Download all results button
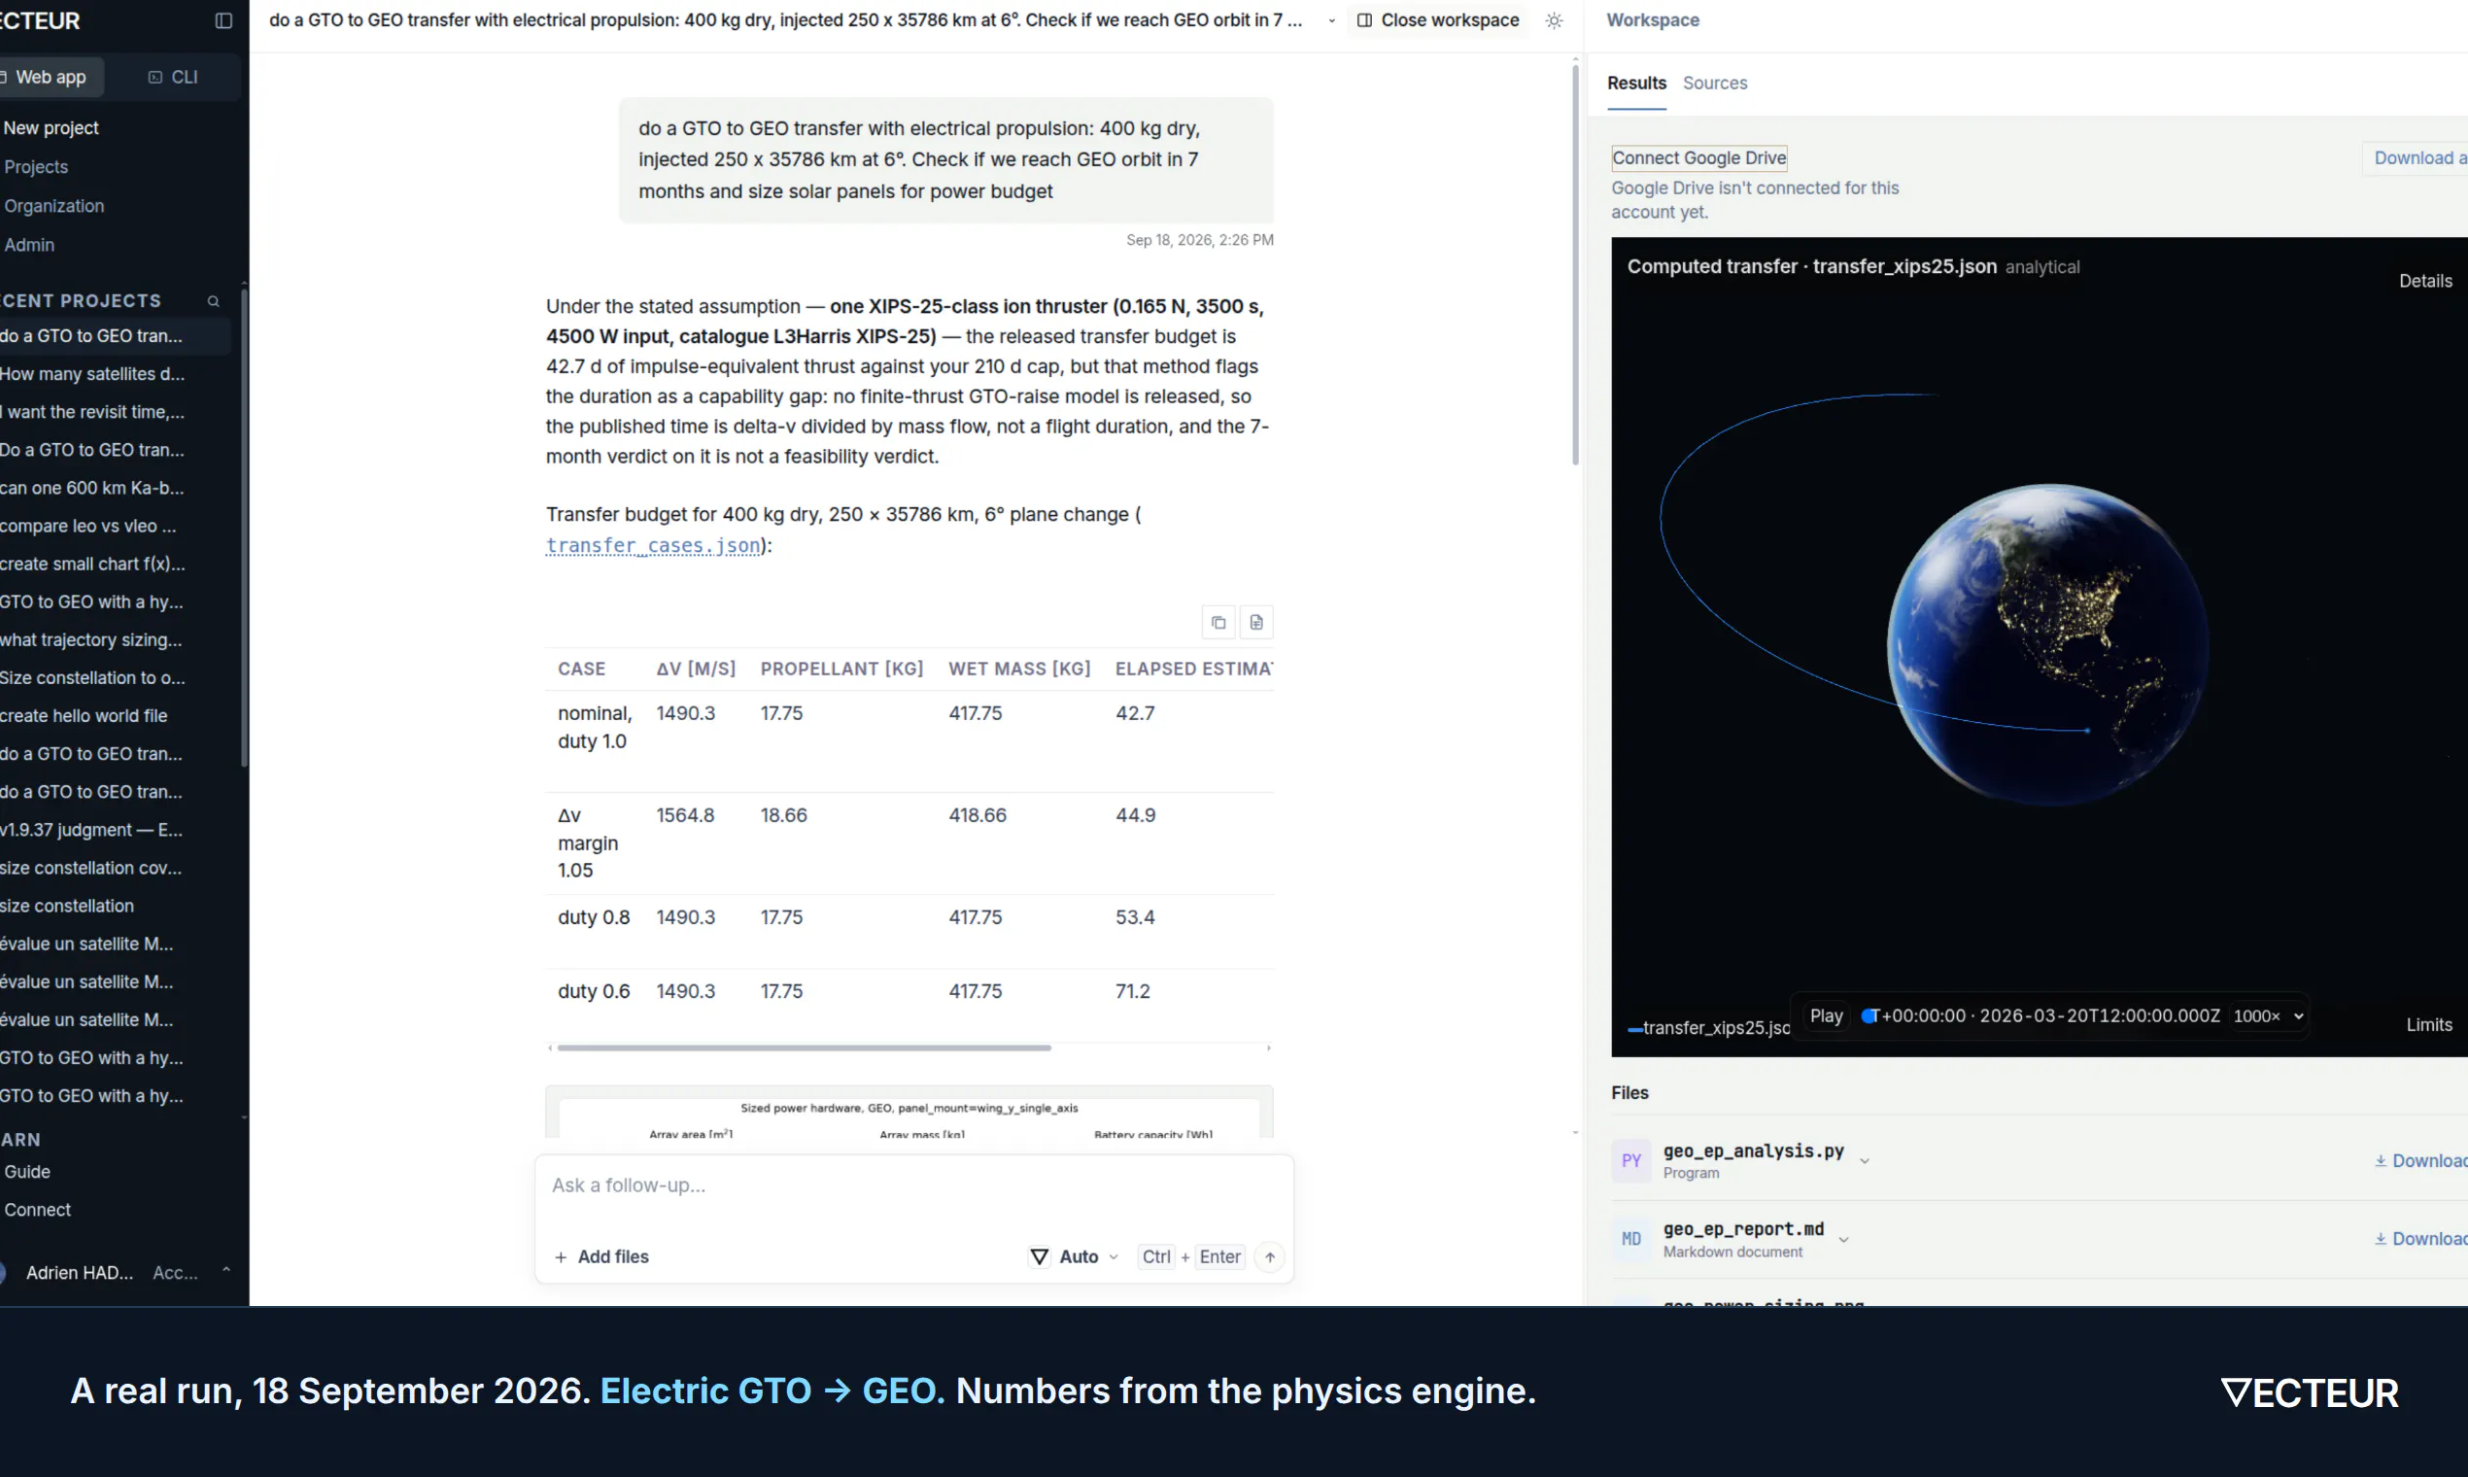The image size is (2468, 1477). 2417,157
